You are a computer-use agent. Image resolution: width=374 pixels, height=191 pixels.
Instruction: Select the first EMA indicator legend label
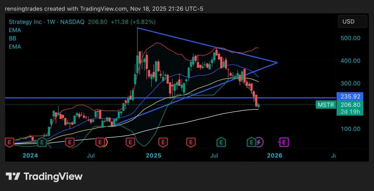[x=15, y=30]
